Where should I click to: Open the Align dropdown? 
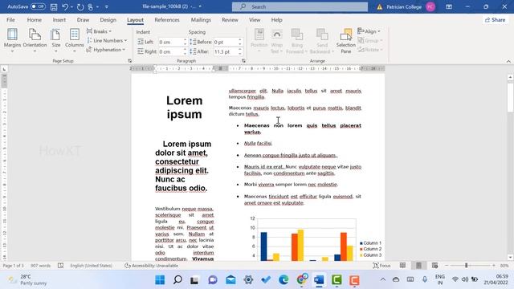[369, 31]
